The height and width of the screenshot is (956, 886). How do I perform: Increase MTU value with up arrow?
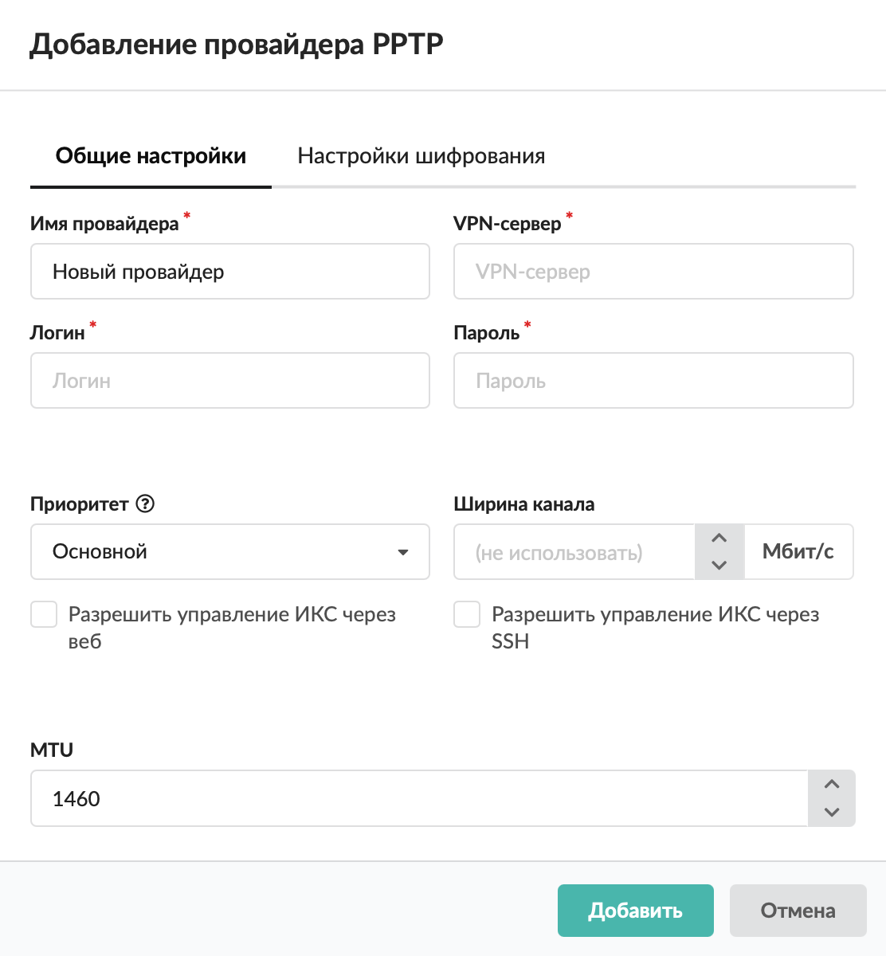(x=832, y=785)
